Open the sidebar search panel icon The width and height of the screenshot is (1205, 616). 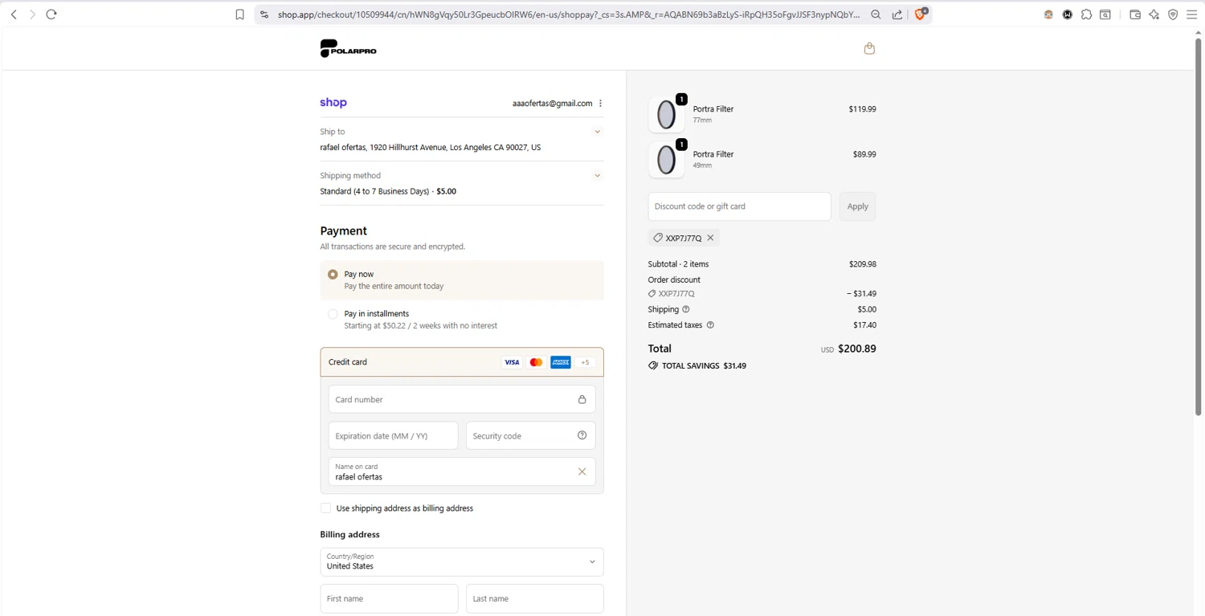pyautogui.click(x=1105, y=14)
